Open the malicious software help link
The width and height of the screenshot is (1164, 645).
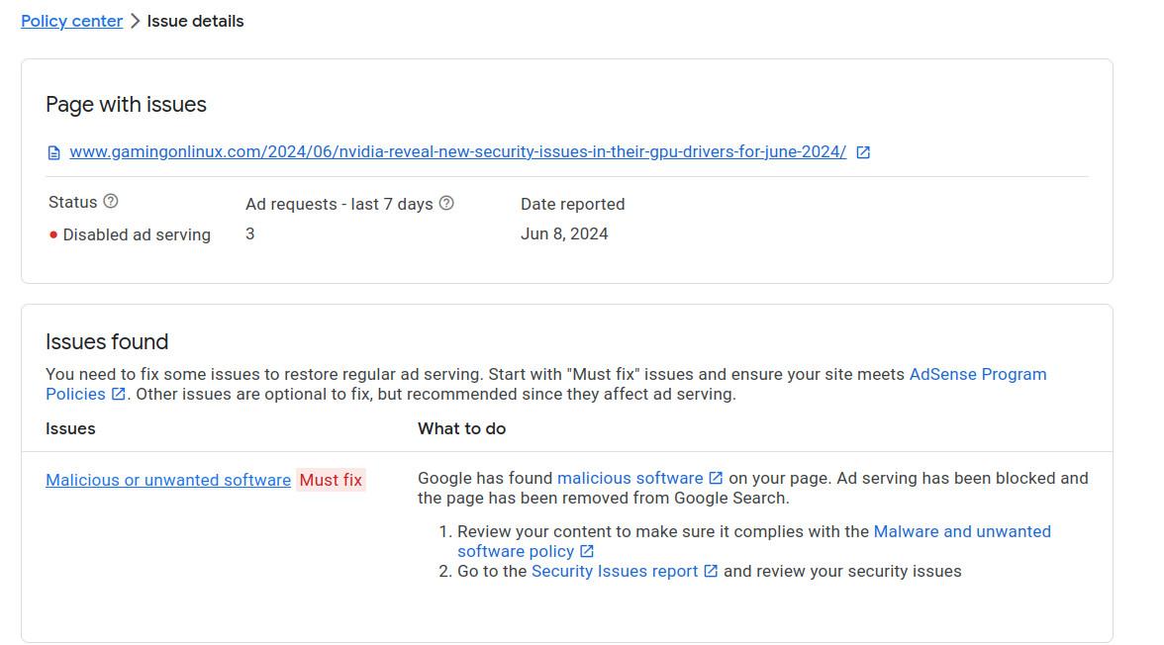click(630, 478)
